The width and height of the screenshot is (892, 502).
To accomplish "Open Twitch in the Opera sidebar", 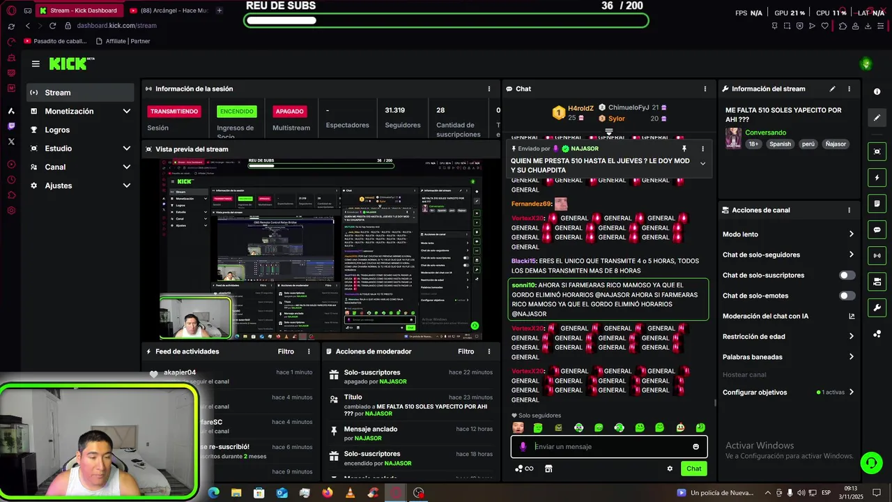I will [x=11, y=126].
